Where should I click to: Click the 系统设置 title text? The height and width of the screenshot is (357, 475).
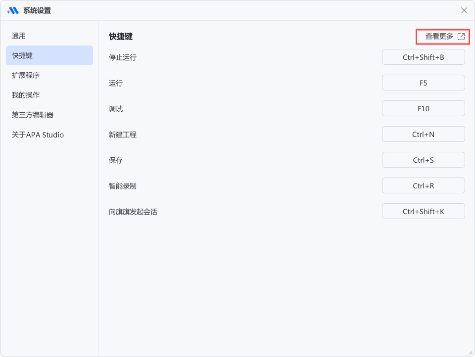(x=37, y=10)
